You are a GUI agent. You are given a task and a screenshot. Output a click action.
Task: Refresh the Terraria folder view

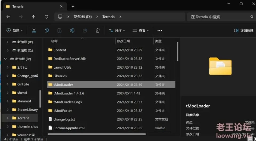pyautogui.click(x=46, y=17)
